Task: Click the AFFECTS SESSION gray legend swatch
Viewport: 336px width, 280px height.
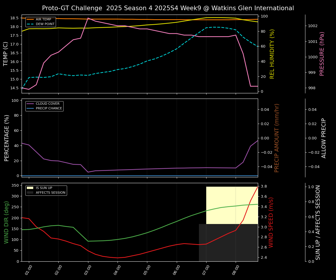Action: coord(30,193)
